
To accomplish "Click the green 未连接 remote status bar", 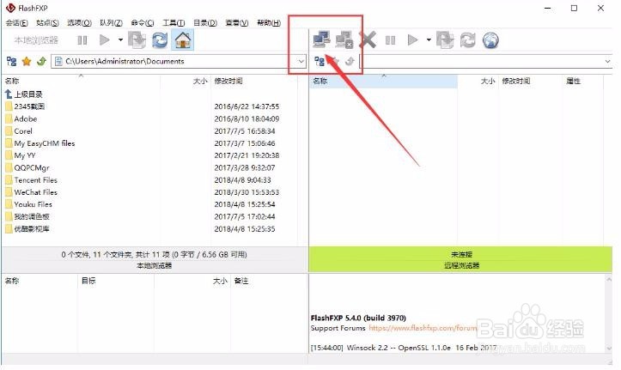I will 460,259.
